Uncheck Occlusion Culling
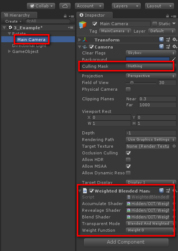 click(x=128, y=153)
